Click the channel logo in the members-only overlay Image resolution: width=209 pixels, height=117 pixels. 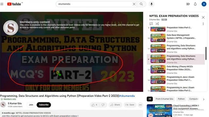[x=10, y=28]
